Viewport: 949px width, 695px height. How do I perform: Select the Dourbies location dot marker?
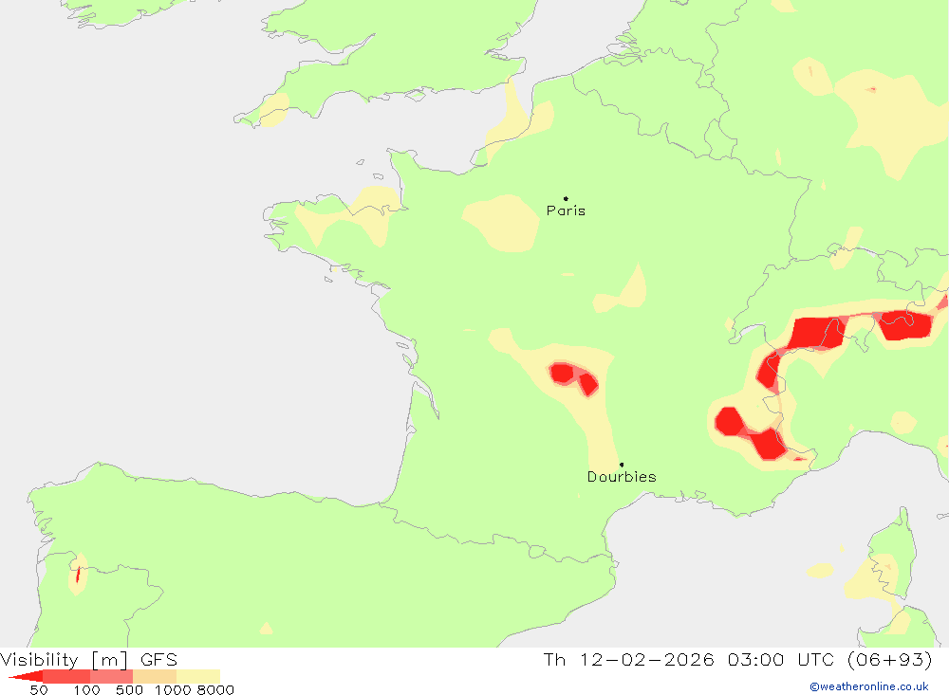coord(622,465)
